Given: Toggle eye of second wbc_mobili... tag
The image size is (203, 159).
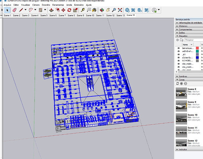Looking at the screenshot, I should (178, 67).
